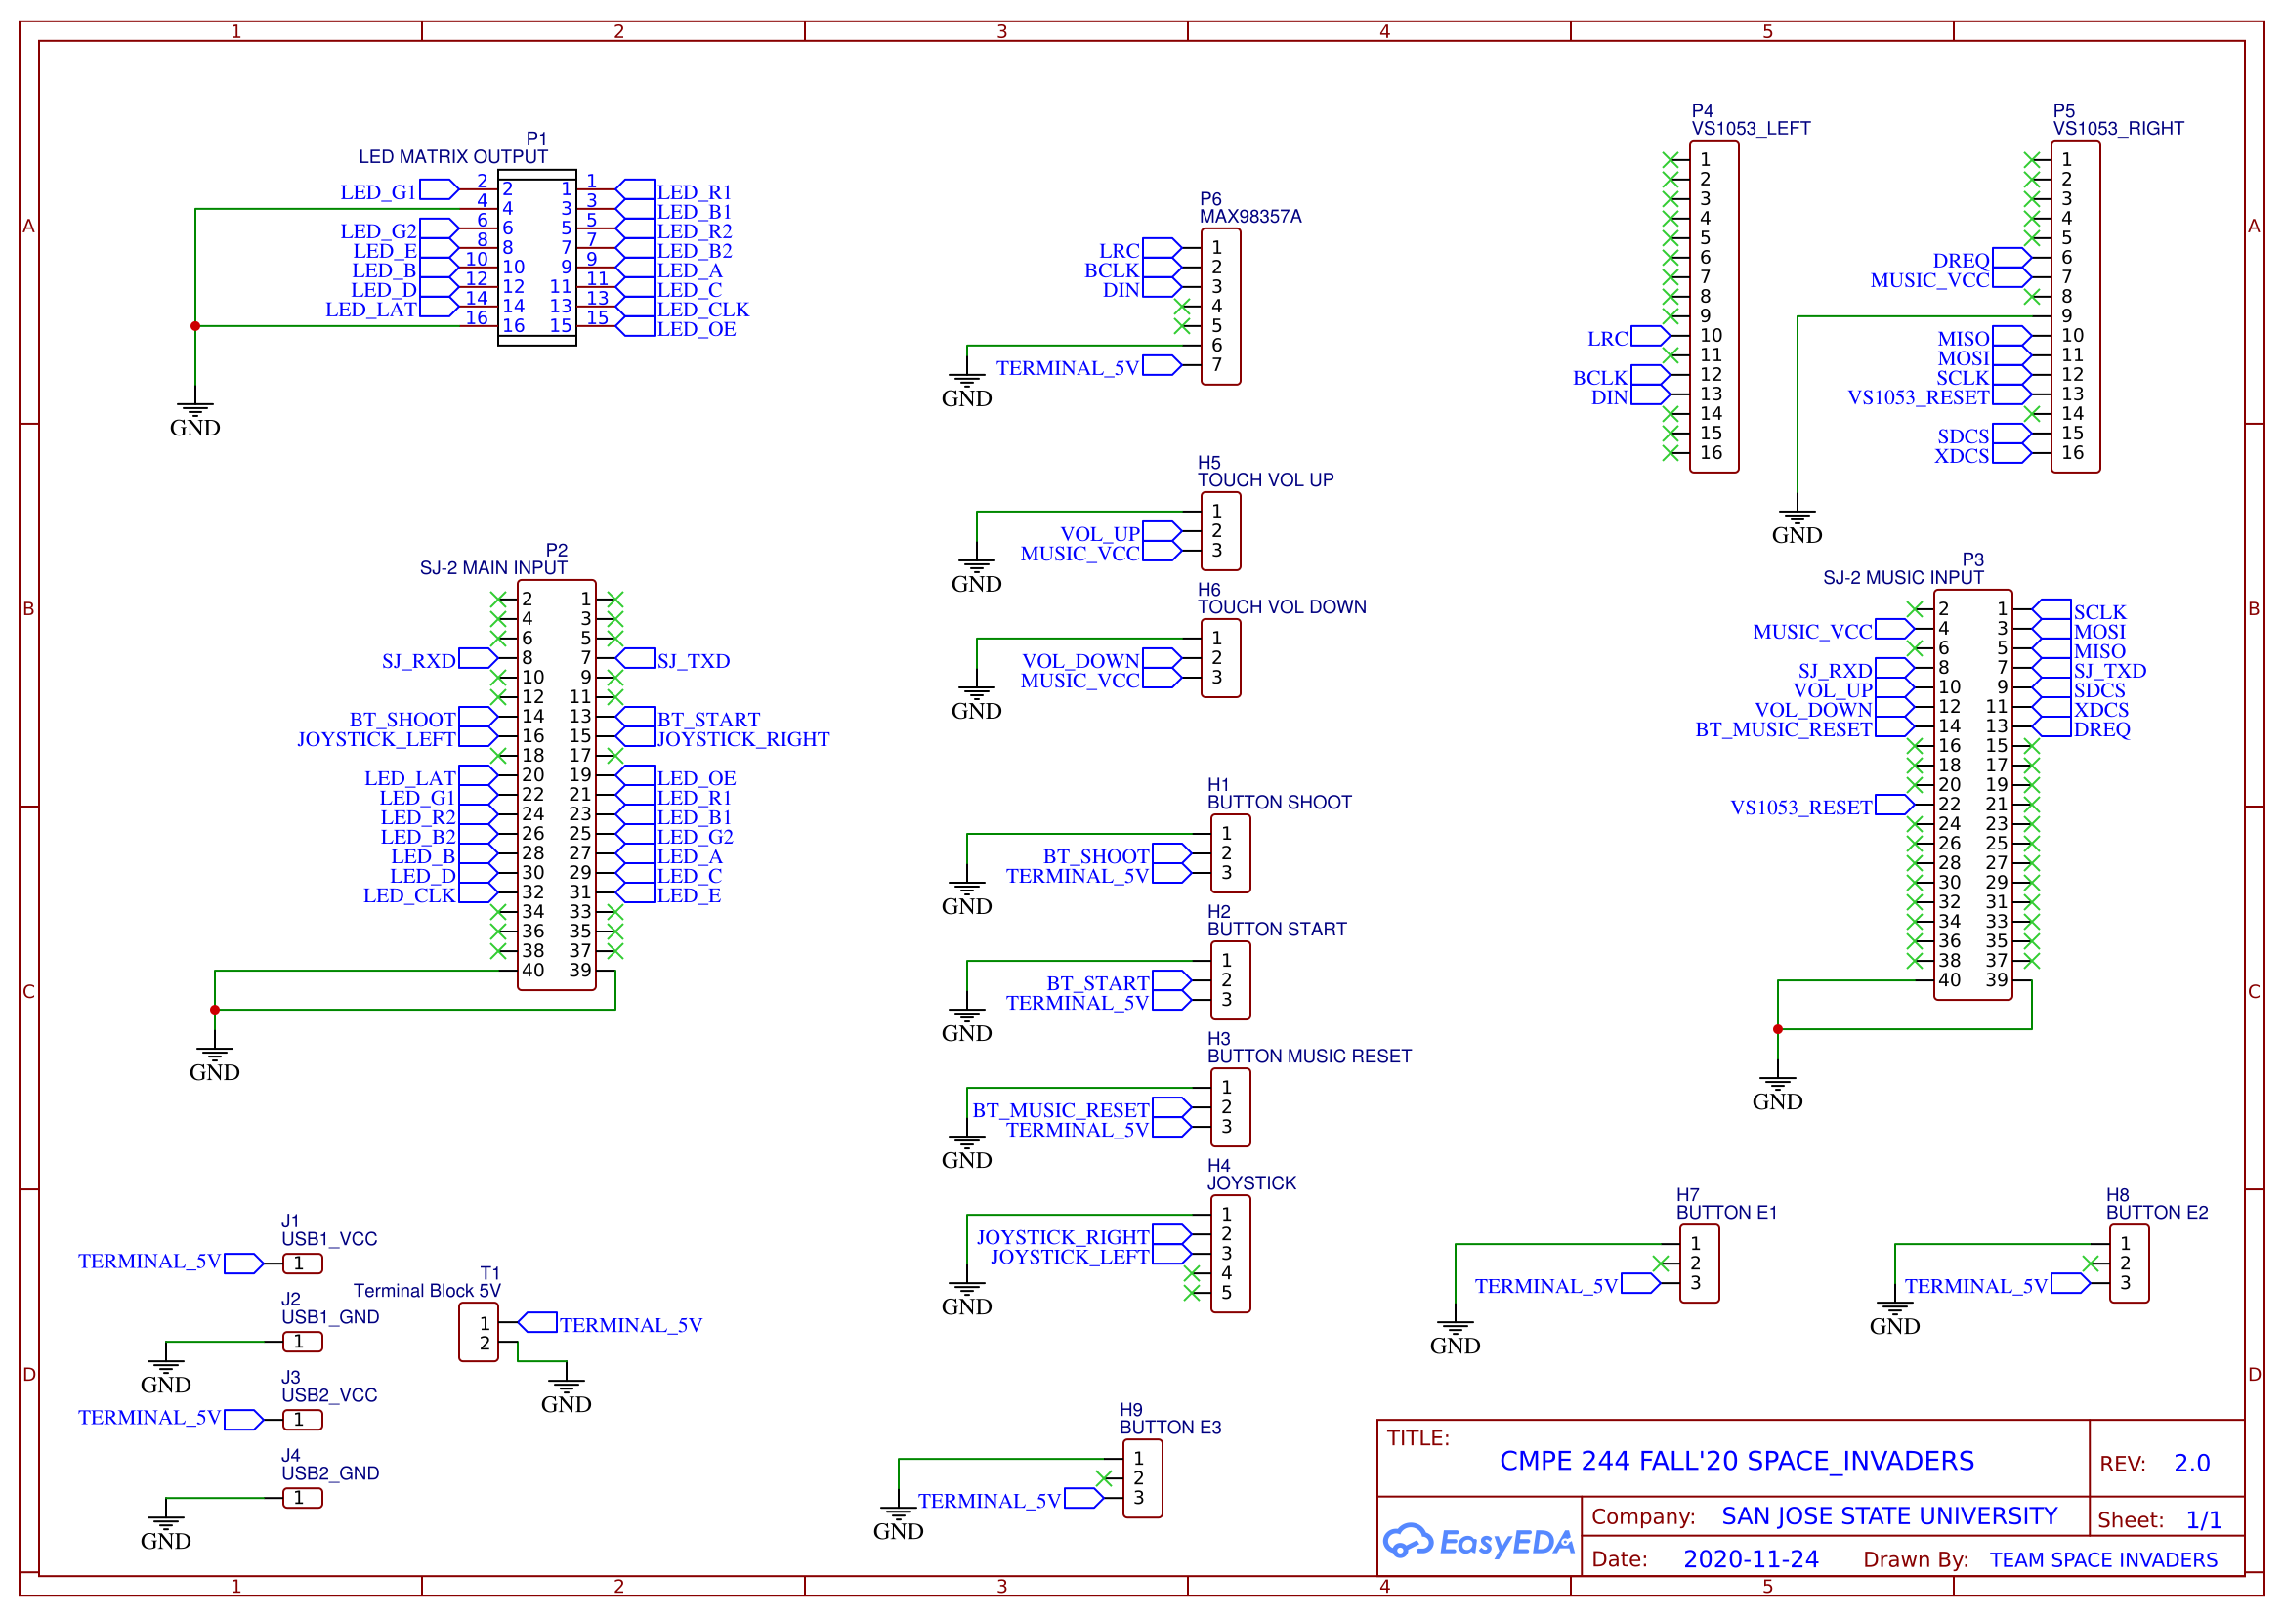The width and height of the screenshot is (2284, 1616).
Task: Select the GND symbol below P1 connector
Action: [195, 420]
